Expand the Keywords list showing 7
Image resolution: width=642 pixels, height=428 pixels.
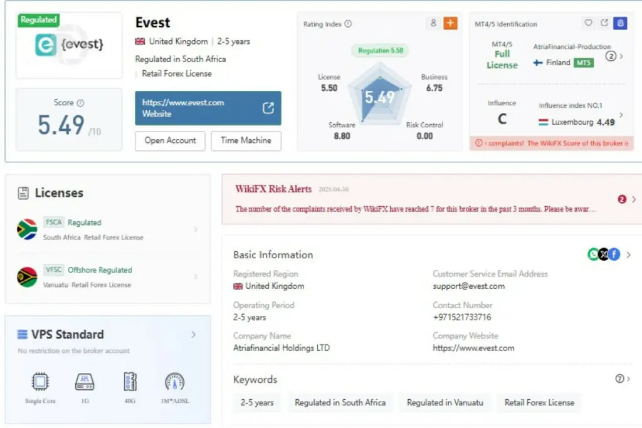click(x=623, y=378)
